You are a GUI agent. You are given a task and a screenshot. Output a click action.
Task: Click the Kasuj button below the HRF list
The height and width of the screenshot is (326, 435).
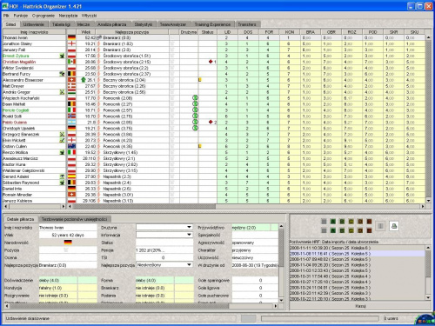click(x=360, y=306)
